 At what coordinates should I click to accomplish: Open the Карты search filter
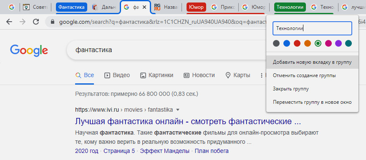click(x=238, y=75)
